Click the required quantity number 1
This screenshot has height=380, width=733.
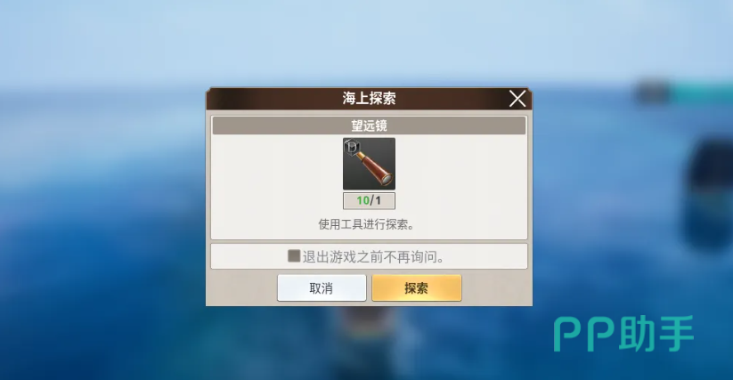pyautogui.click(x=378, y=201)
